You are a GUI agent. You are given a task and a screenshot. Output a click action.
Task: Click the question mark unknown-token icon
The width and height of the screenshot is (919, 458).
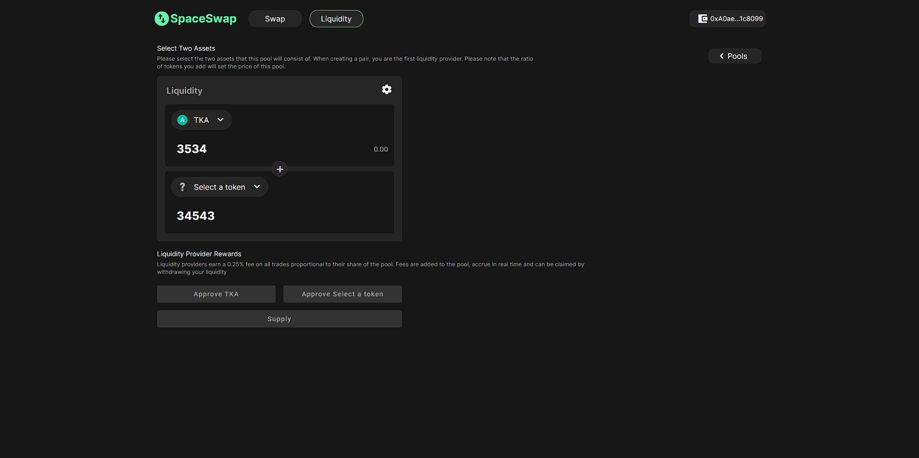(x=182, y=187)
